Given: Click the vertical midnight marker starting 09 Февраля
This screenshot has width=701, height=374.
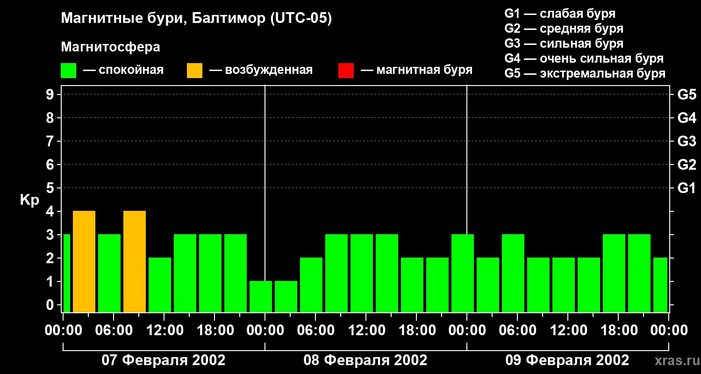Looking at the screenshot, I should coord(467,159).
